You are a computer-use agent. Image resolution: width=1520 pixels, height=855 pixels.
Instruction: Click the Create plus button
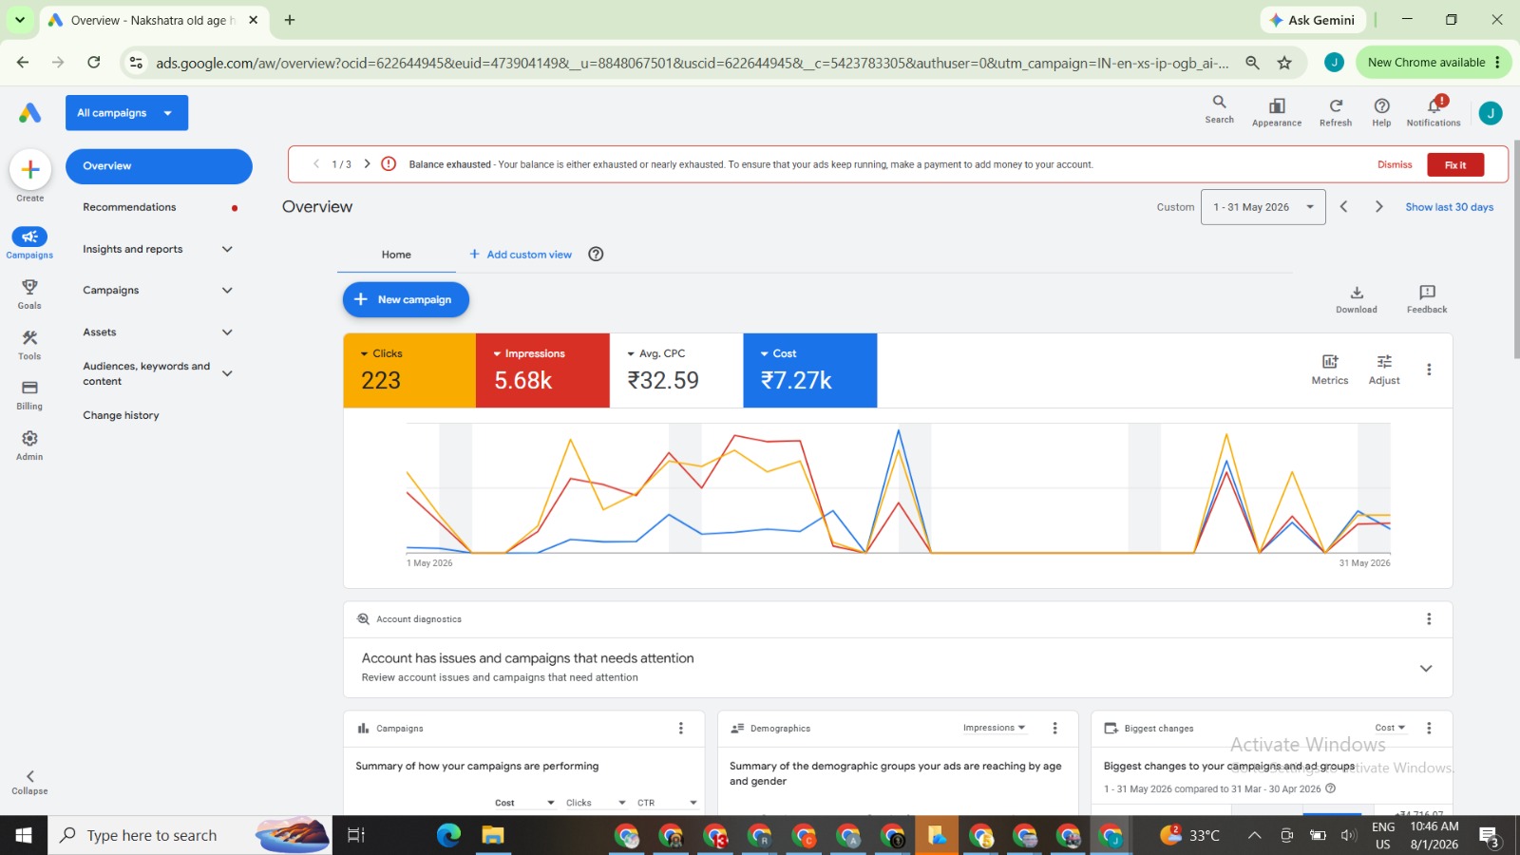30,170
